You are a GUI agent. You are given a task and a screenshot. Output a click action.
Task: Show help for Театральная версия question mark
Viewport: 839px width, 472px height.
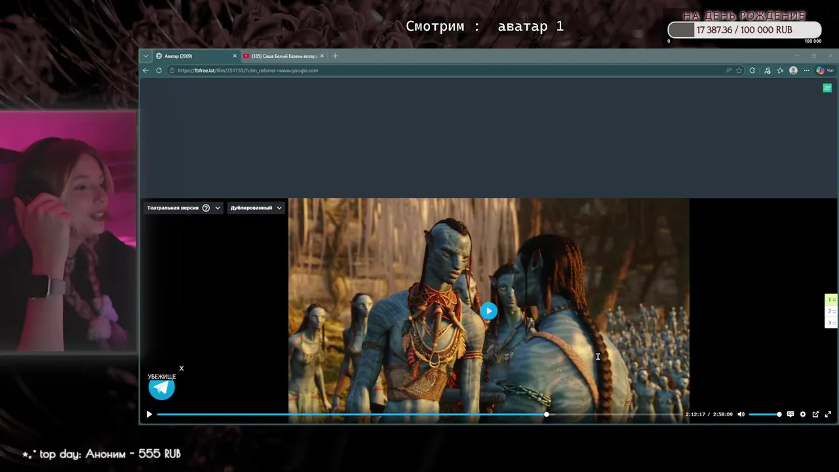206,208
